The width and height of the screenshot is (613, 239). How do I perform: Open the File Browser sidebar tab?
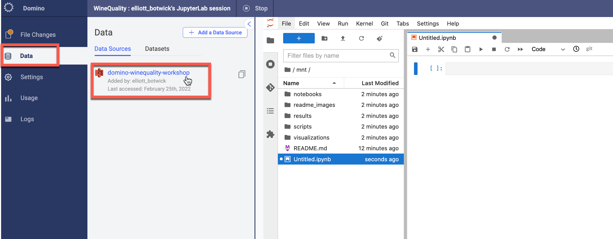pos(270,40)
